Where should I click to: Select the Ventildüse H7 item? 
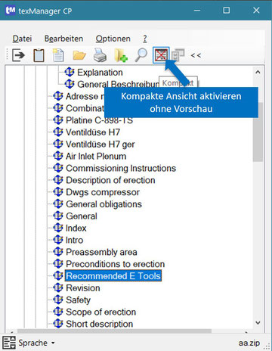click(93, 132)
